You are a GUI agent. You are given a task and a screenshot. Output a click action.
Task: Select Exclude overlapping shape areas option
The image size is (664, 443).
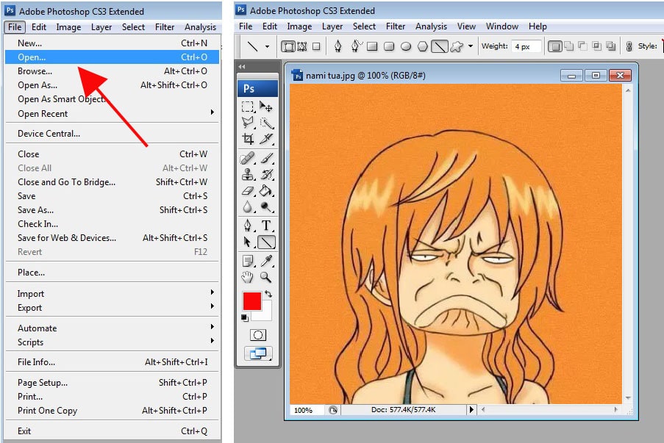coord(610,46)
